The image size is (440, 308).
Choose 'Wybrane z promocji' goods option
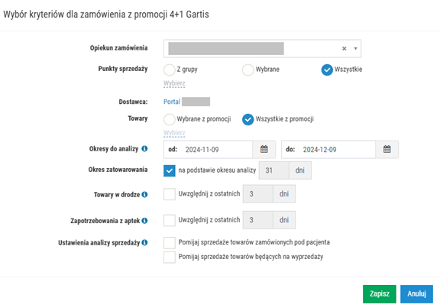tap(170, 119)
